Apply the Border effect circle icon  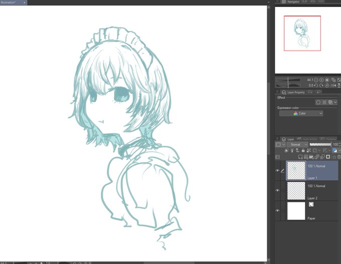pyautogui.click(x=318, y=102)
